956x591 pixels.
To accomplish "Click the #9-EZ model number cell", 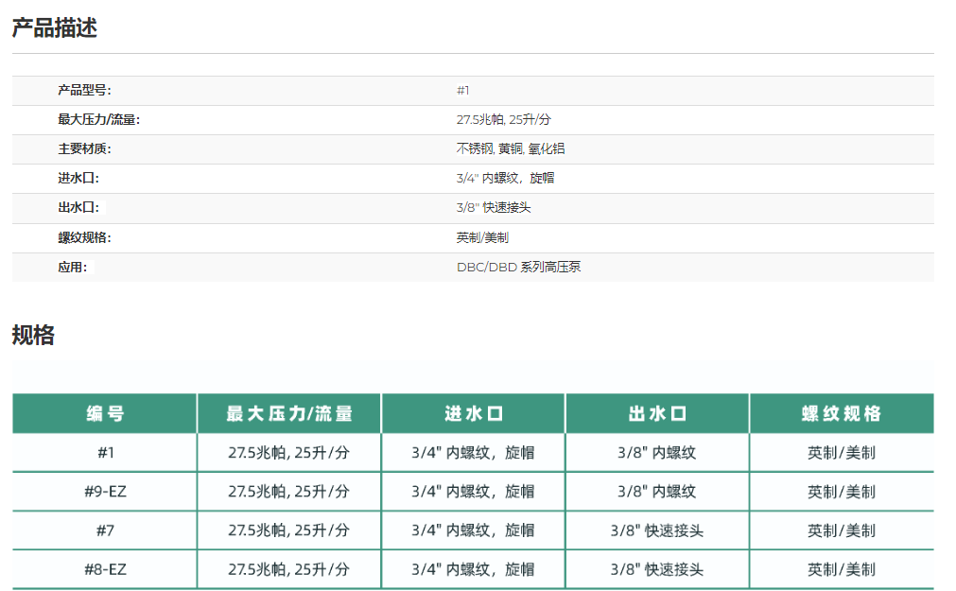I will click(x=105, y=492).
